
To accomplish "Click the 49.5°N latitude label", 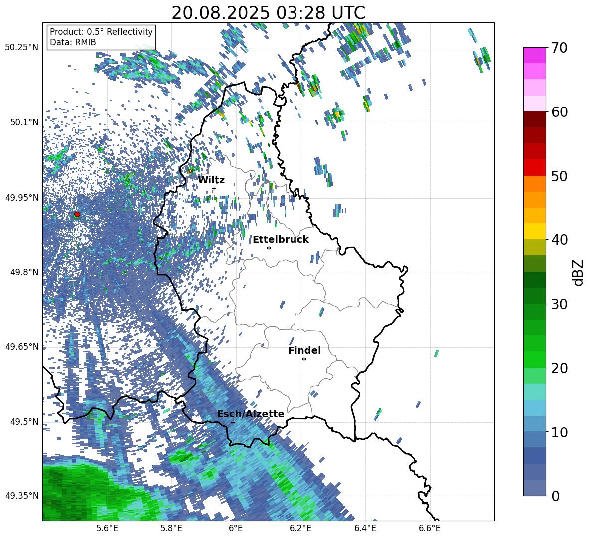I will (24, 422).
